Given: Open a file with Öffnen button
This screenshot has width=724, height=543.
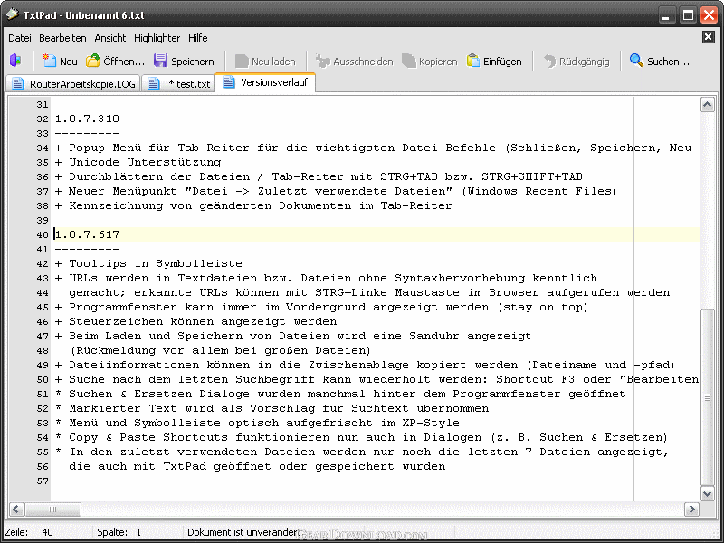Looking at the screenshot, I should coord(116,61).
